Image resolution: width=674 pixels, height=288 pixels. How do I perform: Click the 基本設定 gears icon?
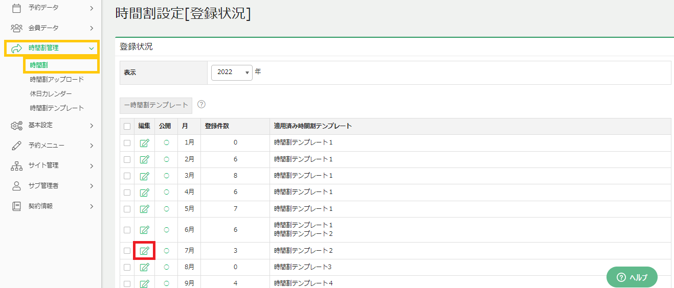[x=16, y=125]
